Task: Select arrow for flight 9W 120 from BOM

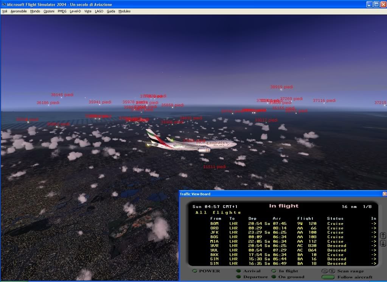Action: point(374,223)
